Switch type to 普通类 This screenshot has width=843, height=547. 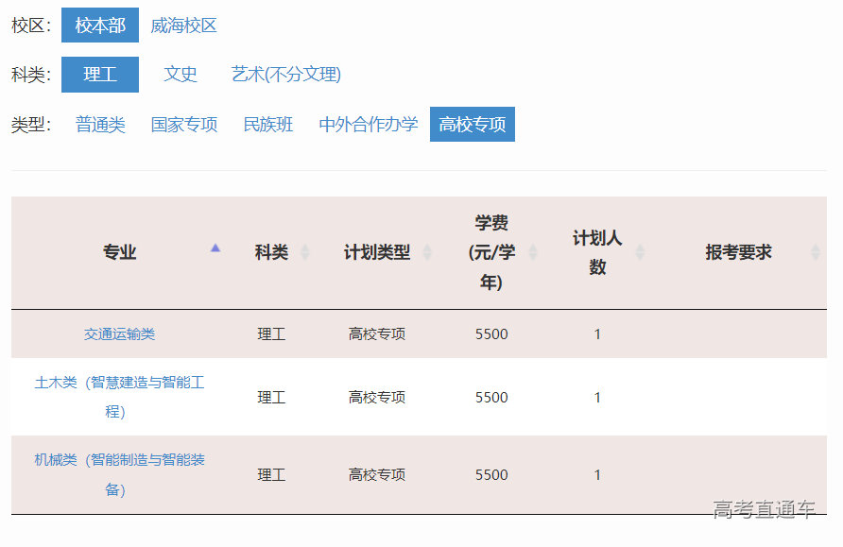pyautogui.click(x=100, y=124)
